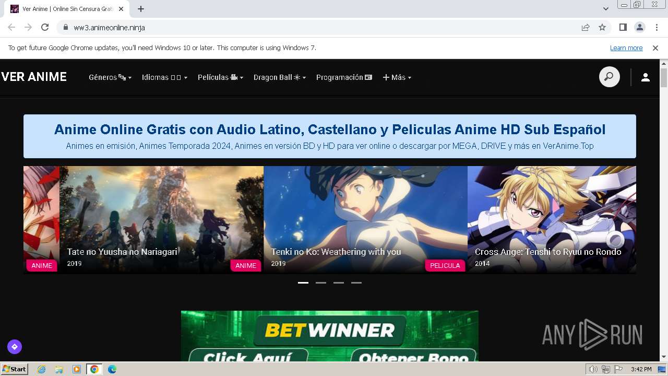Viewport: 668px width, 376px height.
Task: Open File Explorer from taskbar
Action: coord(59,369)
